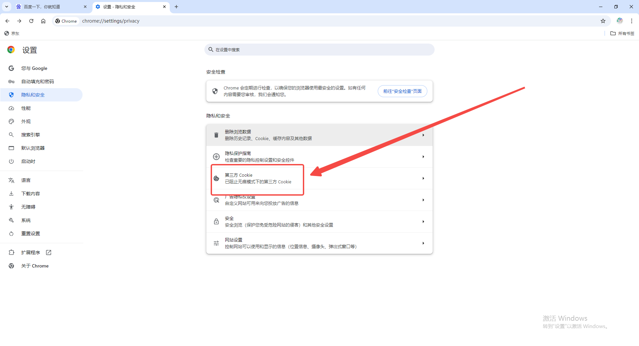Open a new tab with plus button
This screenshot has height=346, width=639.
tap(176, 7)
